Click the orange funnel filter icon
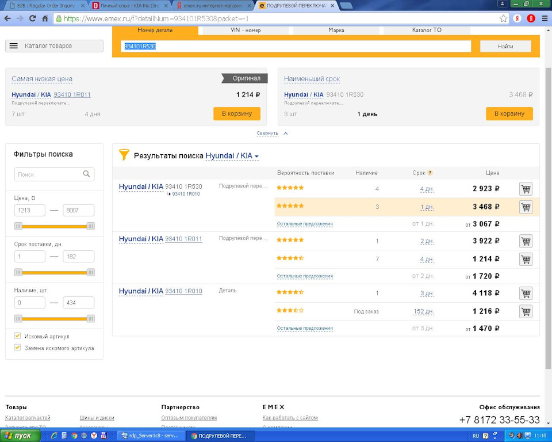The width and height of the screenshot is (552, 442). point(124,154)
